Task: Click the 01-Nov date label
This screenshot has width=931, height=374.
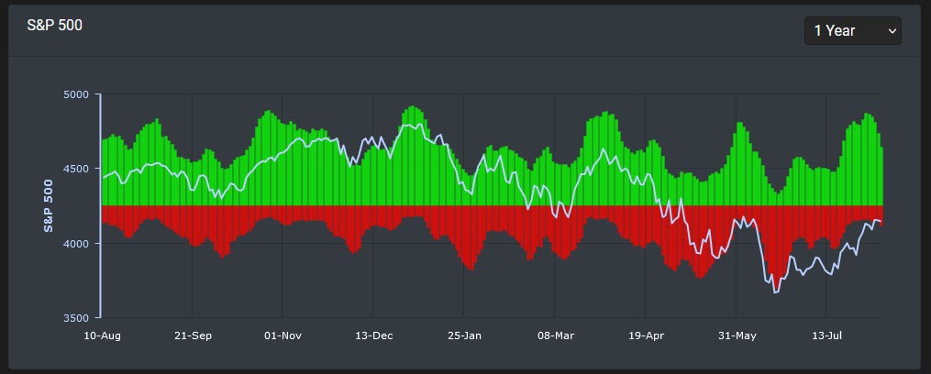Action: 283,336
